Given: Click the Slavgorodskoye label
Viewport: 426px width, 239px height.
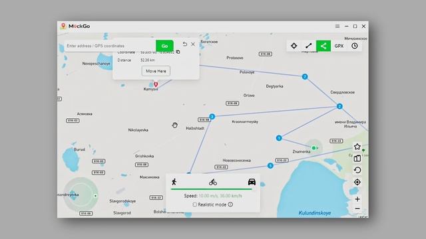Looking at the screenshot, I should tap(122, 201).
